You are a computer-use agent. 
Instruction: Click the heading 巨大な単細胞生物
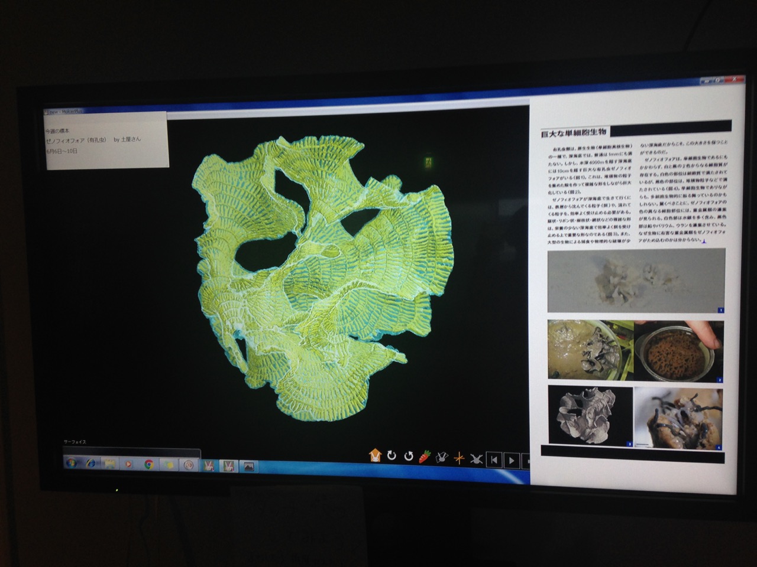575,133
